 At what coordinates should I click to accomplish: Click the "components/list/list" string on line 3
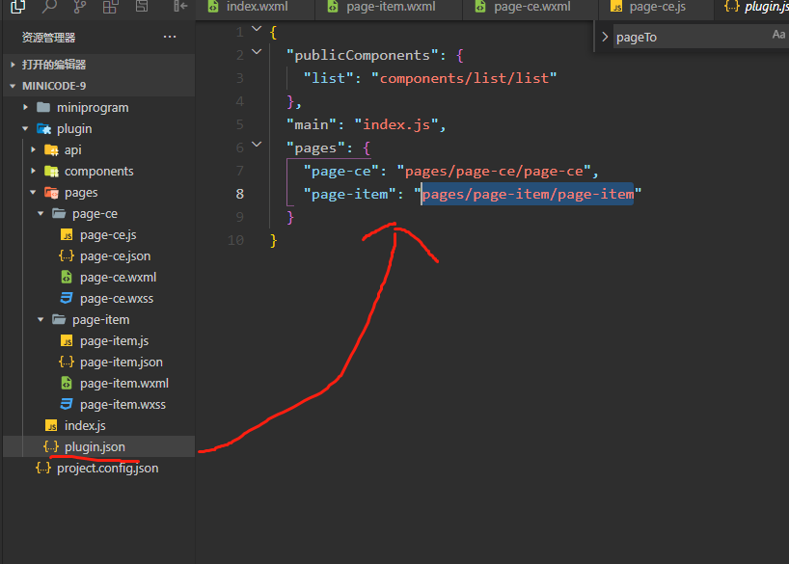[464, 78]
